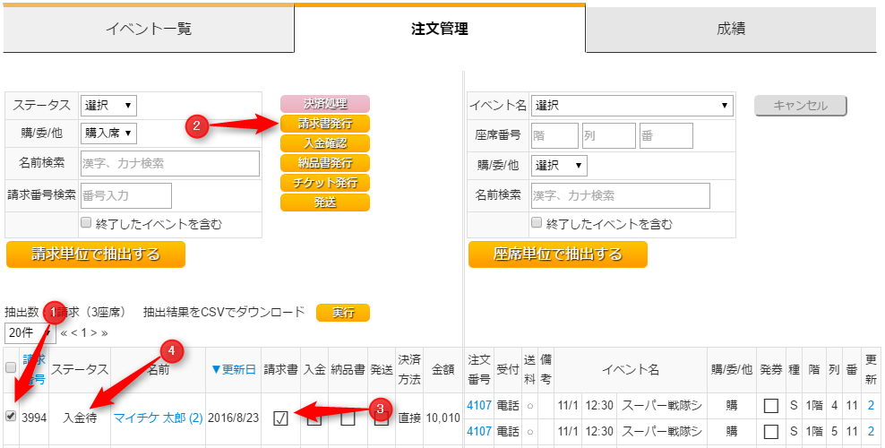Image resolution: width=885 pixels, height=448 pixels.
Task: Enable 終了したイベントを含む in the left filter
Action: [86, 223]
